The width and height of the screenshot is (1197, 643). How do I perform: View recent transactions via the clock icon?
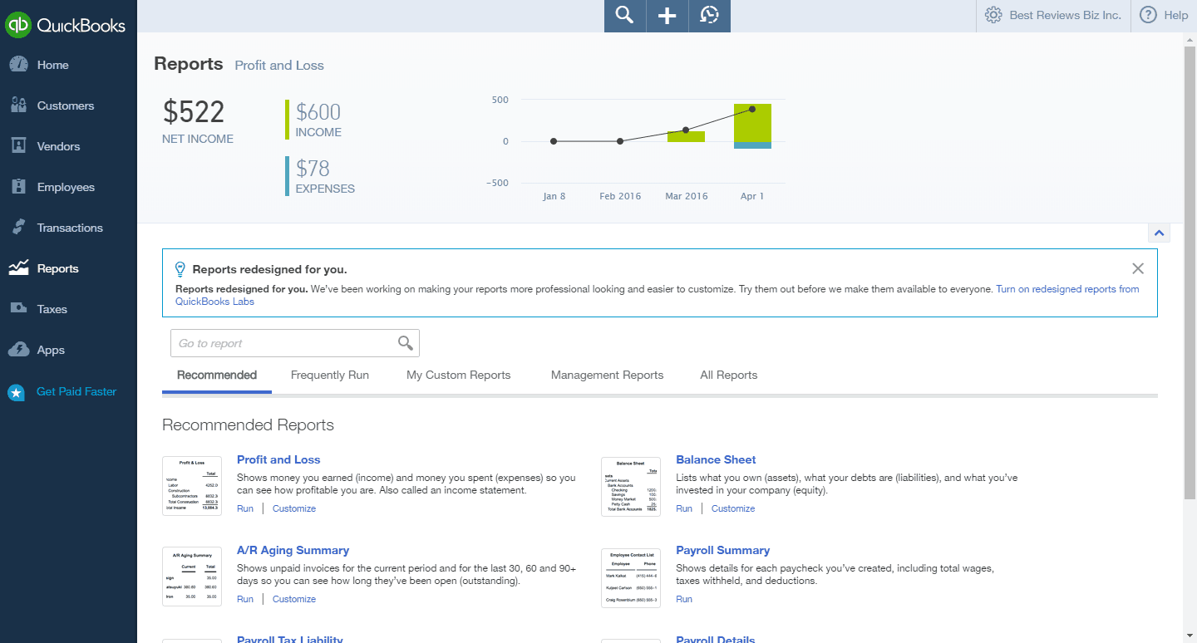709,16
